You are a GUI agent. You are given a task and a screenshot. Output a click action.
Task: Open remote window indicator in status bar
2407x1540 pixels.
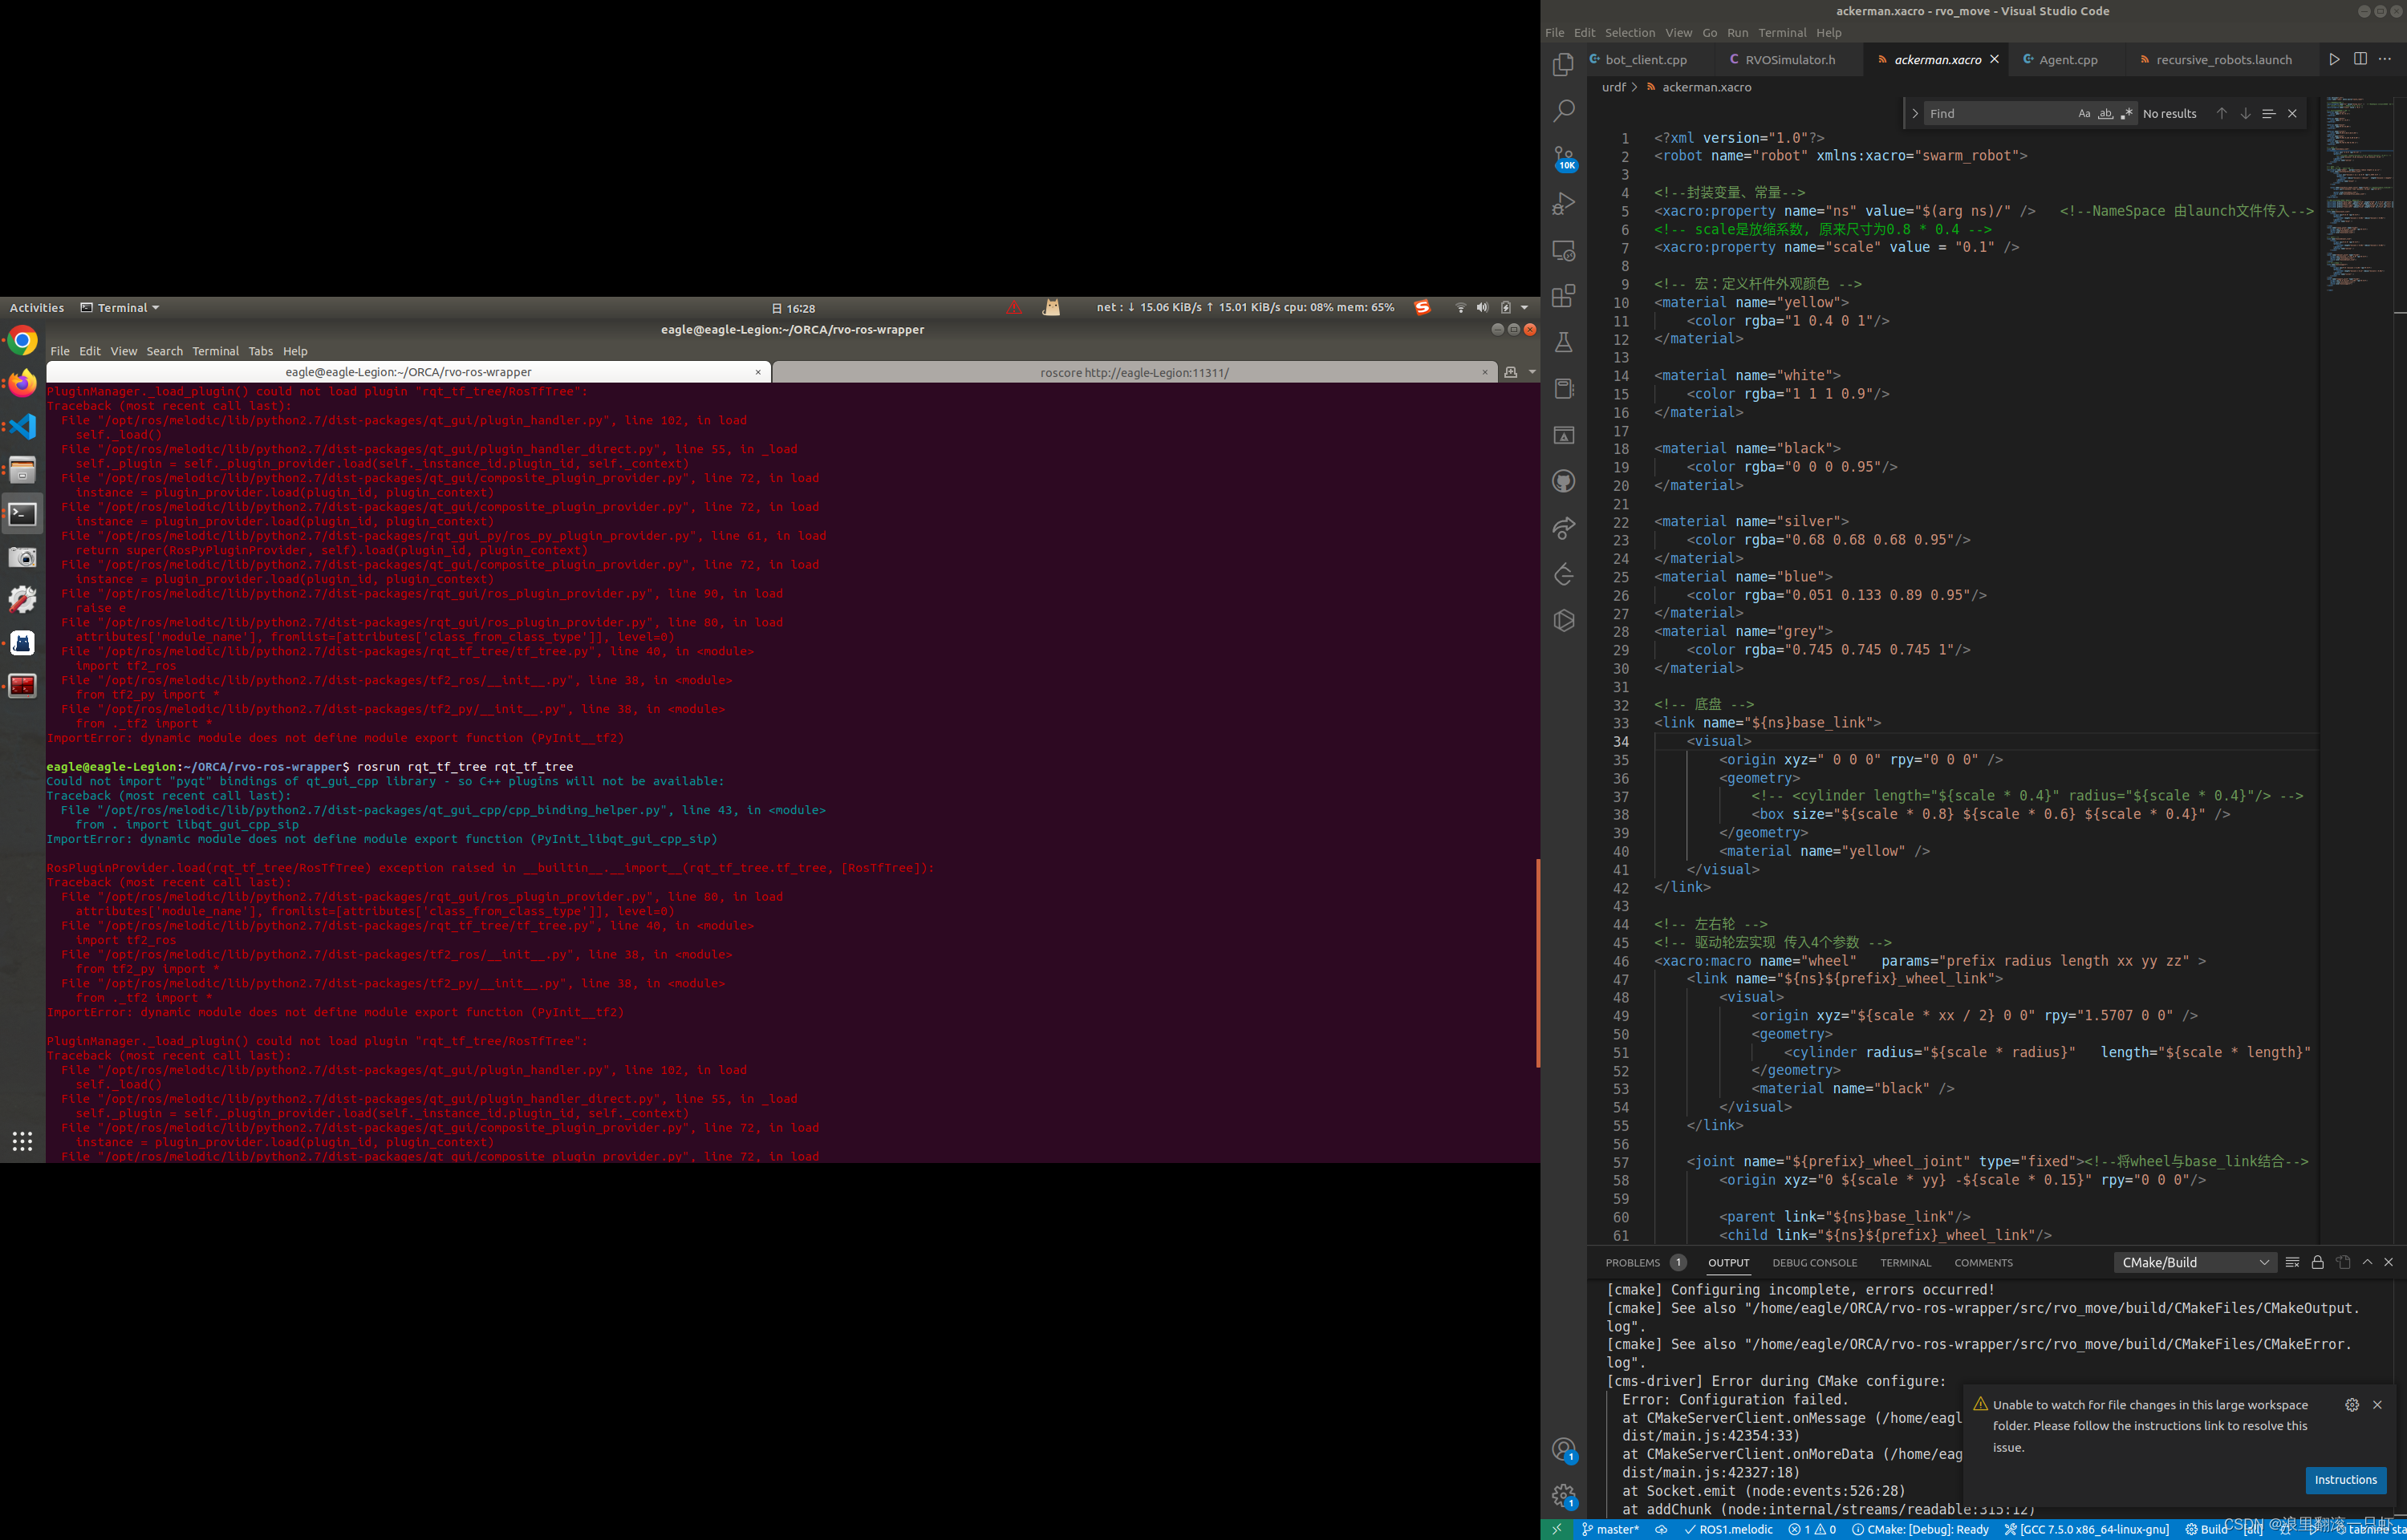pos(1556,1529)
